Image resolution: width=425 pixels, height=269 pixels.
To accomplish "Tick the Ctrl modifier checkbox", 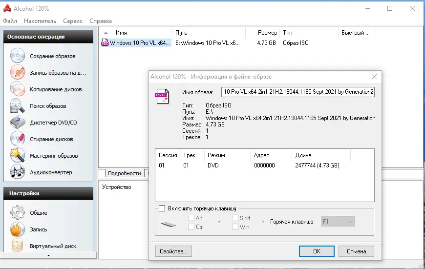I will [191, 227].
